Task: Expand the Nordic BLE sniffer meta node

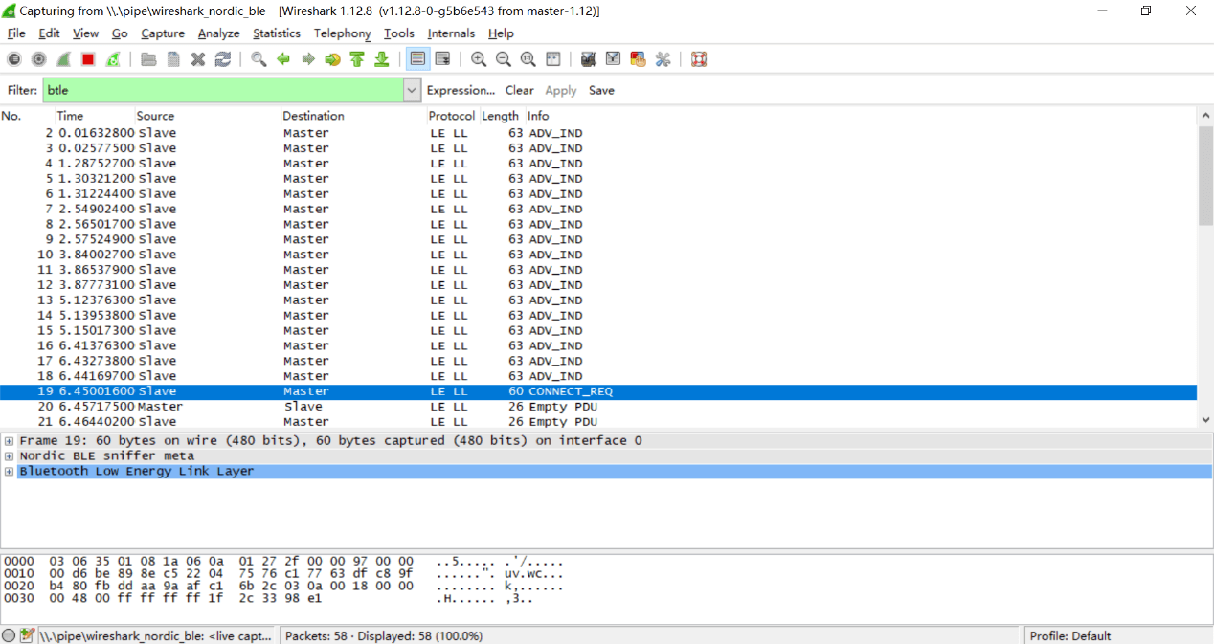Action: (x=9, y=456)
